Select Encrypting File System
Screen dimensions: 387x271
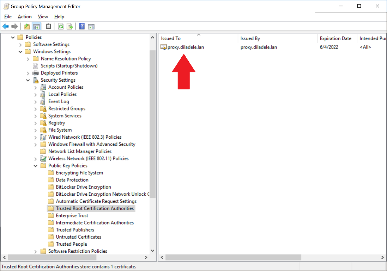click(79, 172)
